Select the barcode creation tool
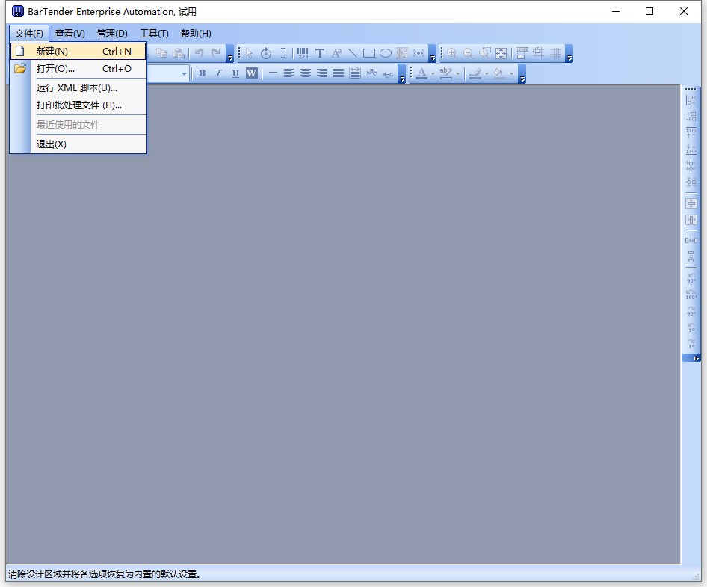This screenshot has width=707, height=587. tap(303, 53)
